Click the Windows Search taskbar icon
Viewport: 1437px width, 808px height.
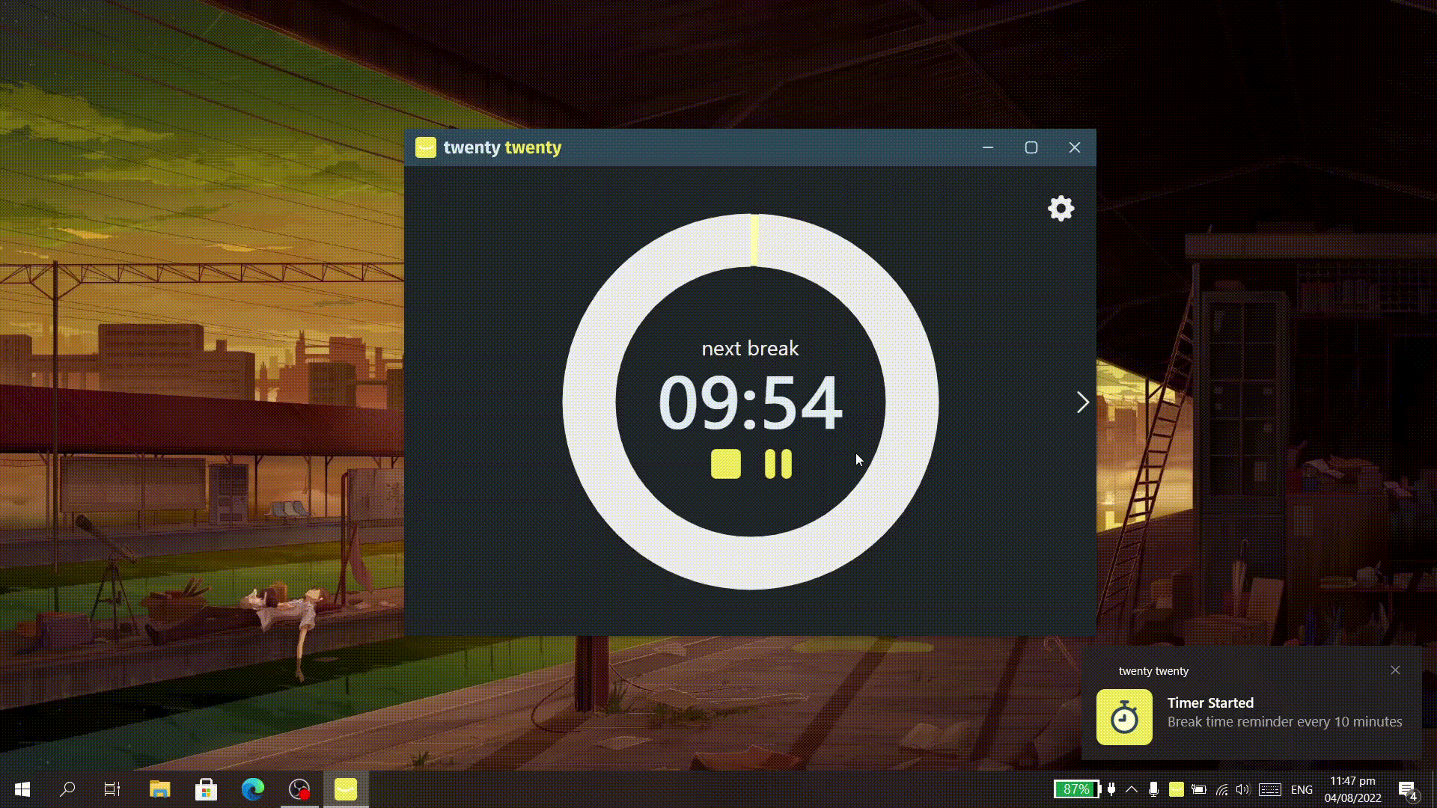tap(67, 789)
